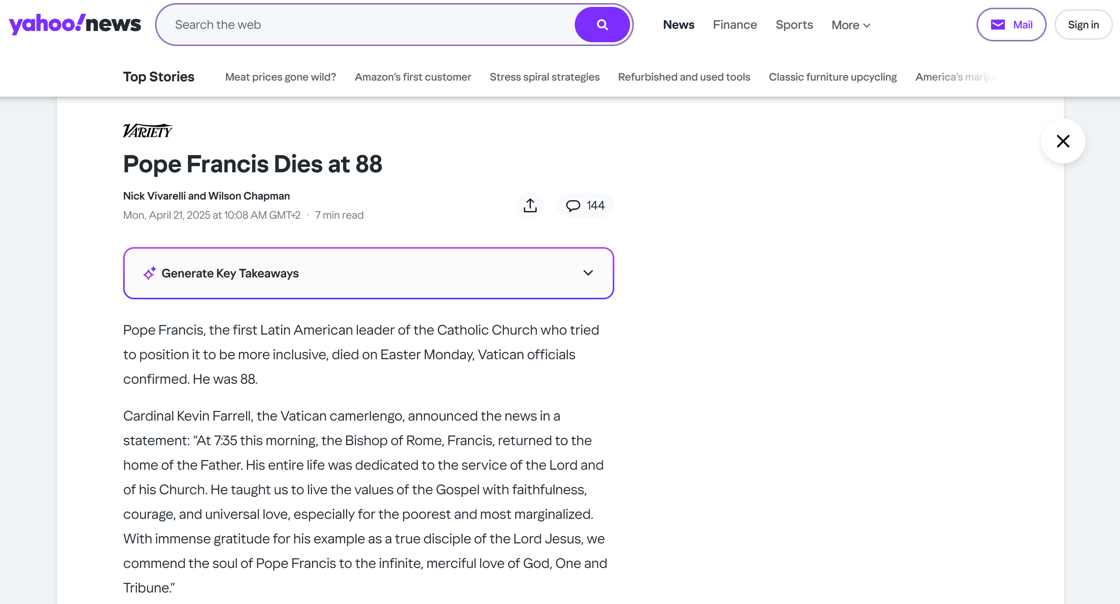
Task: Open the article share icon
Action: (x=530, y=205)
